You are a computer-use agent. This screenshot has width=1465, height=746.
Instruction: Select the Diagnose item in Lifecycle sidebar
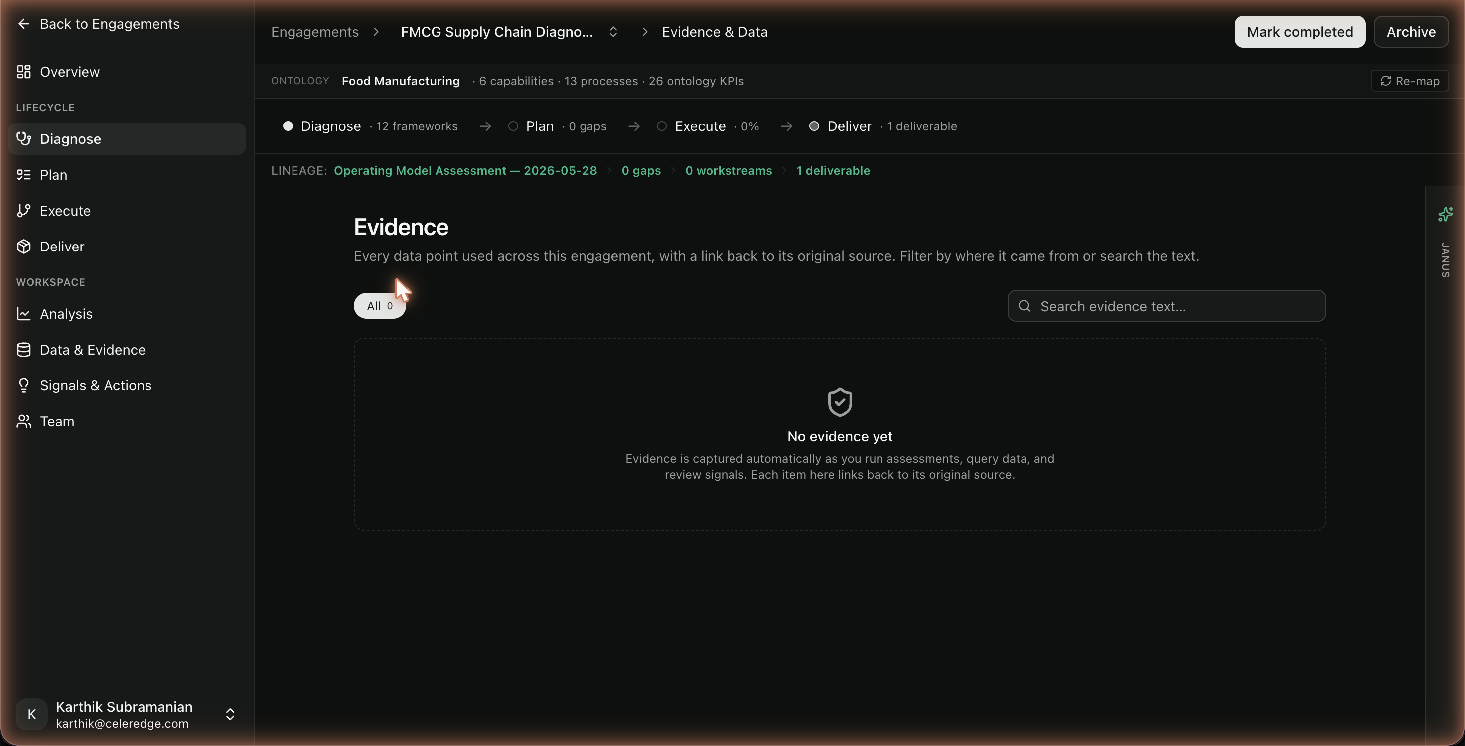click(x=126, y=139)
